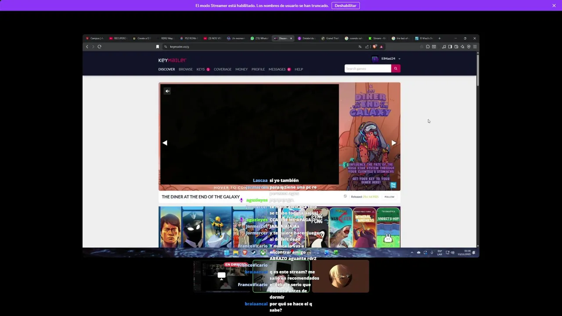Open the KEYS nav item
The image size is (562, 316).
tap(201, 69)
